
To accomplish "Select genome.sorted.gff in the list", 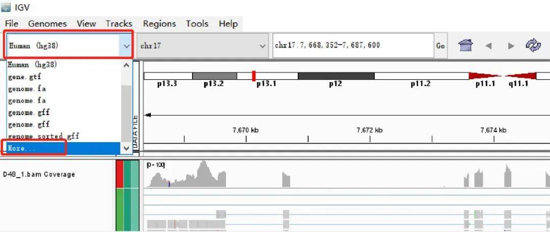I will (64, 136).
